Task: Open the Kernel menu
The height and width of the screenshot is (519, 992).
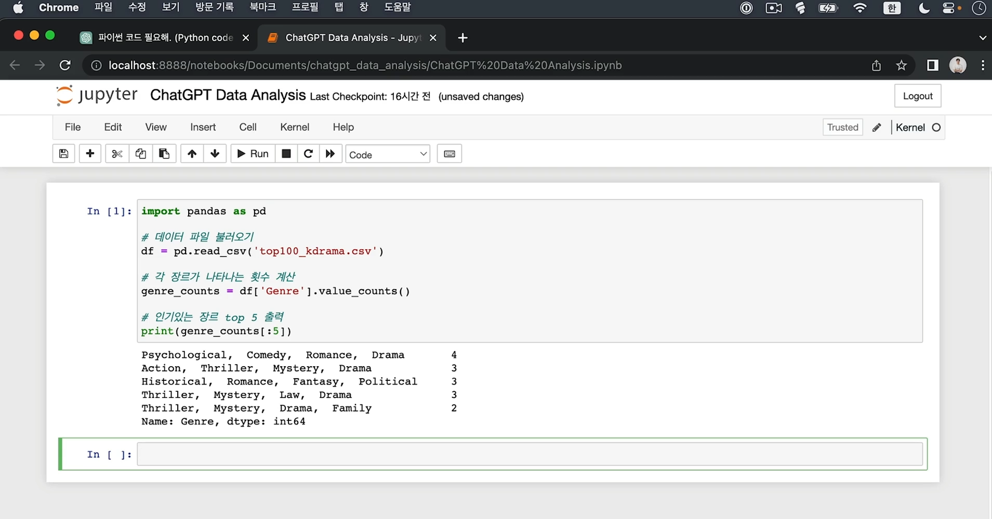Action: (295, 127)
